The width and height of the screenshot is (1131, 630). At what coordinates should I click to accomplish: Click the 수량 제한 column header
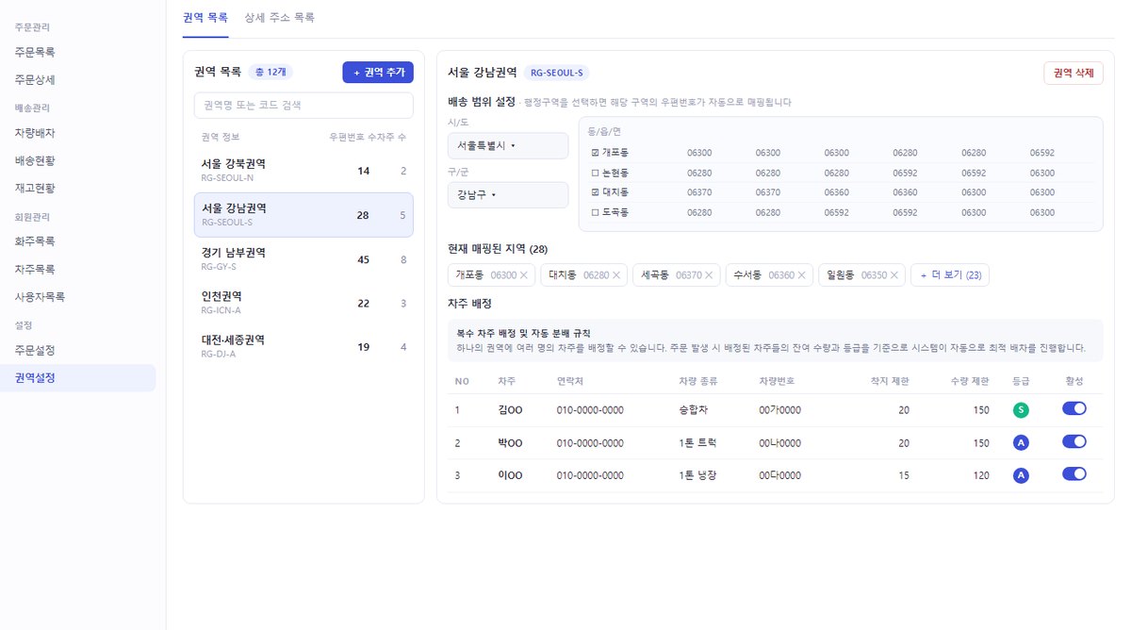970,381
